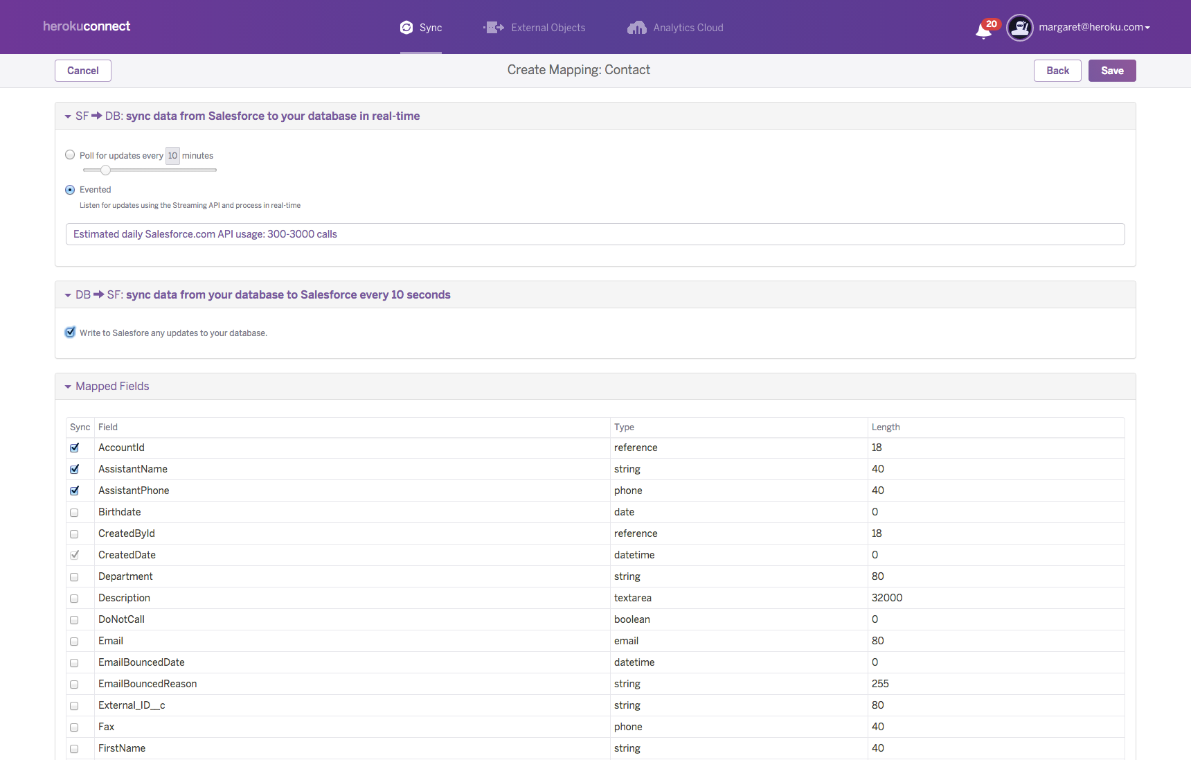Save the Contact mapping
The width and height of the screenshot is (1191, 760).
point(1111,70)
